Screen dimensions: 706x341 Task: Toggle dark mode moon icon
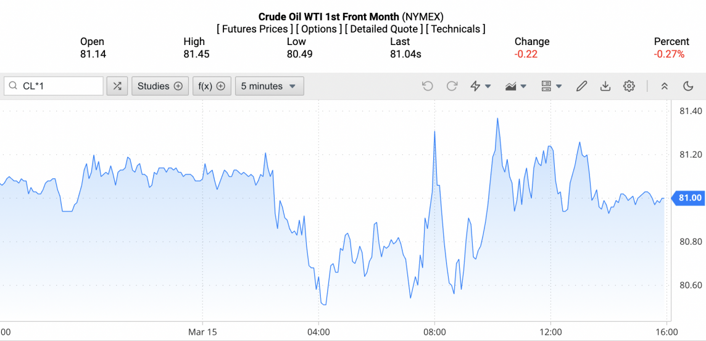(688, 86)
